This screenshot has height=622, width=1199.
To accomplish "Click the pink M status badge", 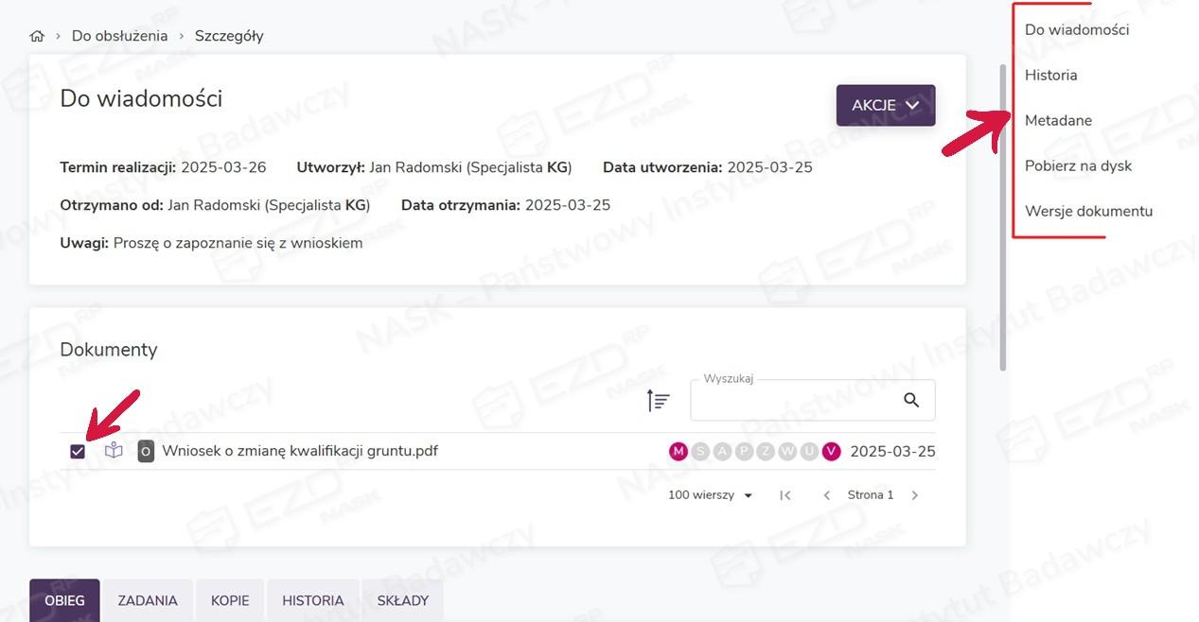I will tap(678, 452).
